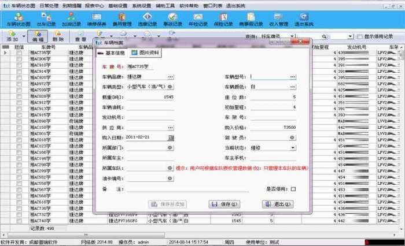
Task: Tick the 是否停用 checkbox in the dialog
Action: point(293,189)
